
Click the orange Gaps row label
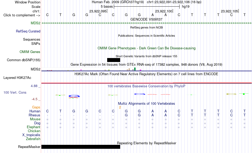click(36, 107)
